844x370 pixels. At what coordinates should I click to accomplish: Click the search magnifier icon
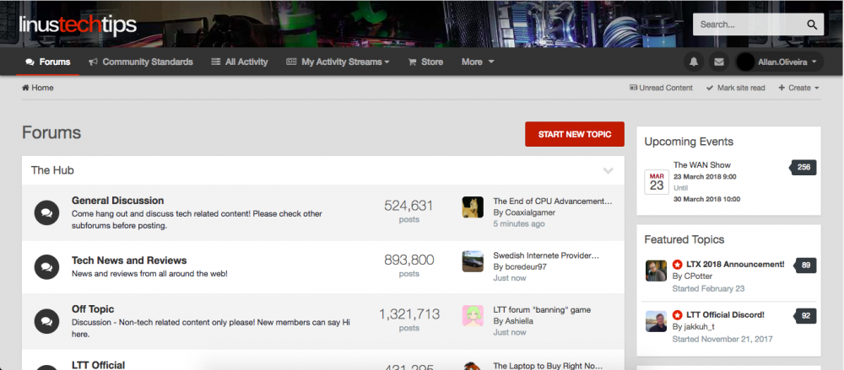[812, 24]
